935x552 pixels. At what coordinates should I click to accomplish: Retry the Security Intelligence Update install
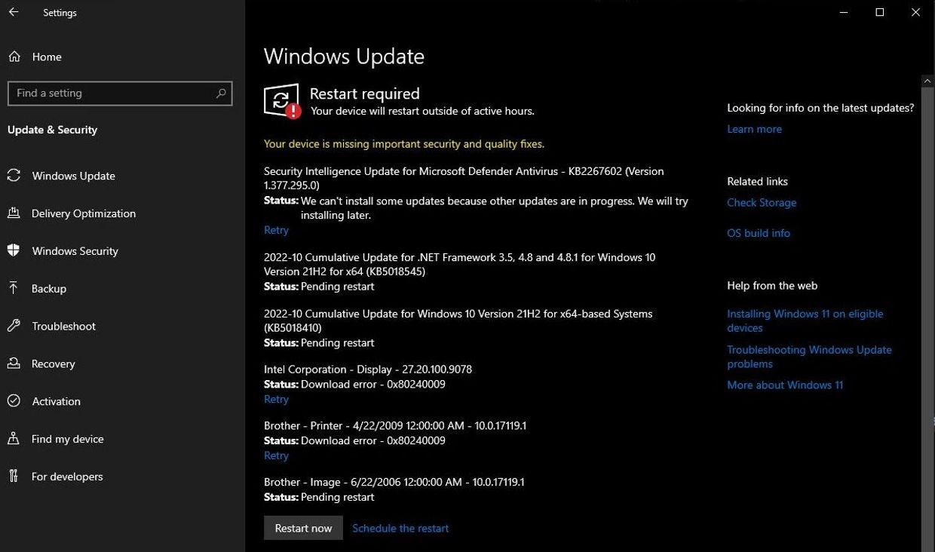click(x=276, y=230)
